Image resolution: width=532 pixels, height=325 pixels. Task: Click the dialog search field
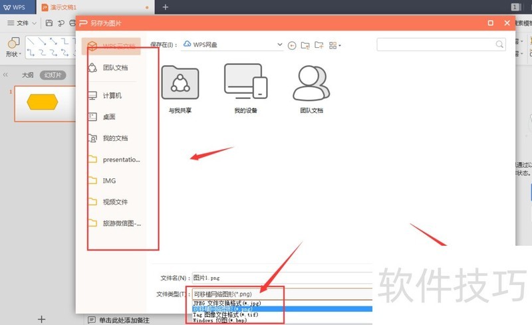[441, 45]
